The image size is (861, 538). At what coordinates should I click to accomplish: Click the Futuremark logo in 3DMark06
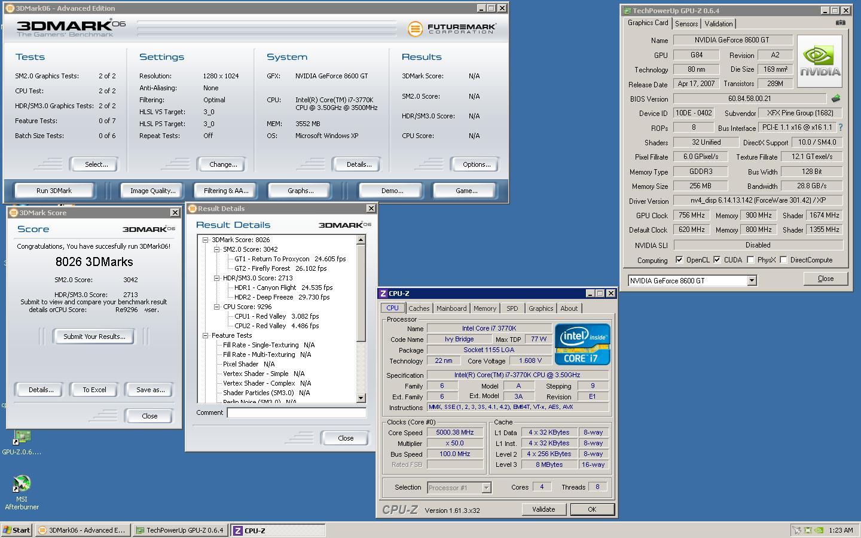(x=452, y=28)
